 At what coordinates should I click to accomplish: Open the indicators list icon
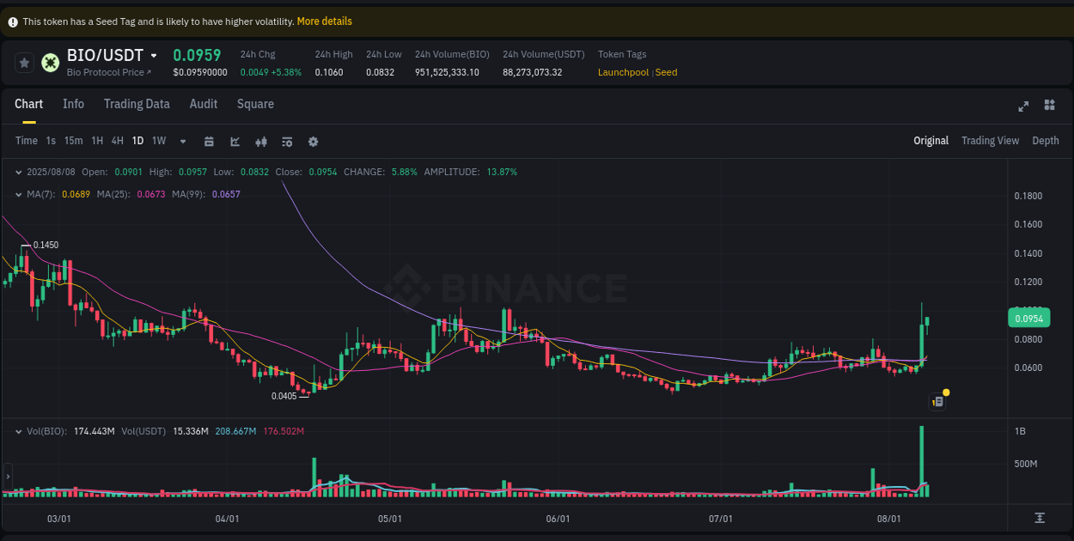(x=287, y=141)
